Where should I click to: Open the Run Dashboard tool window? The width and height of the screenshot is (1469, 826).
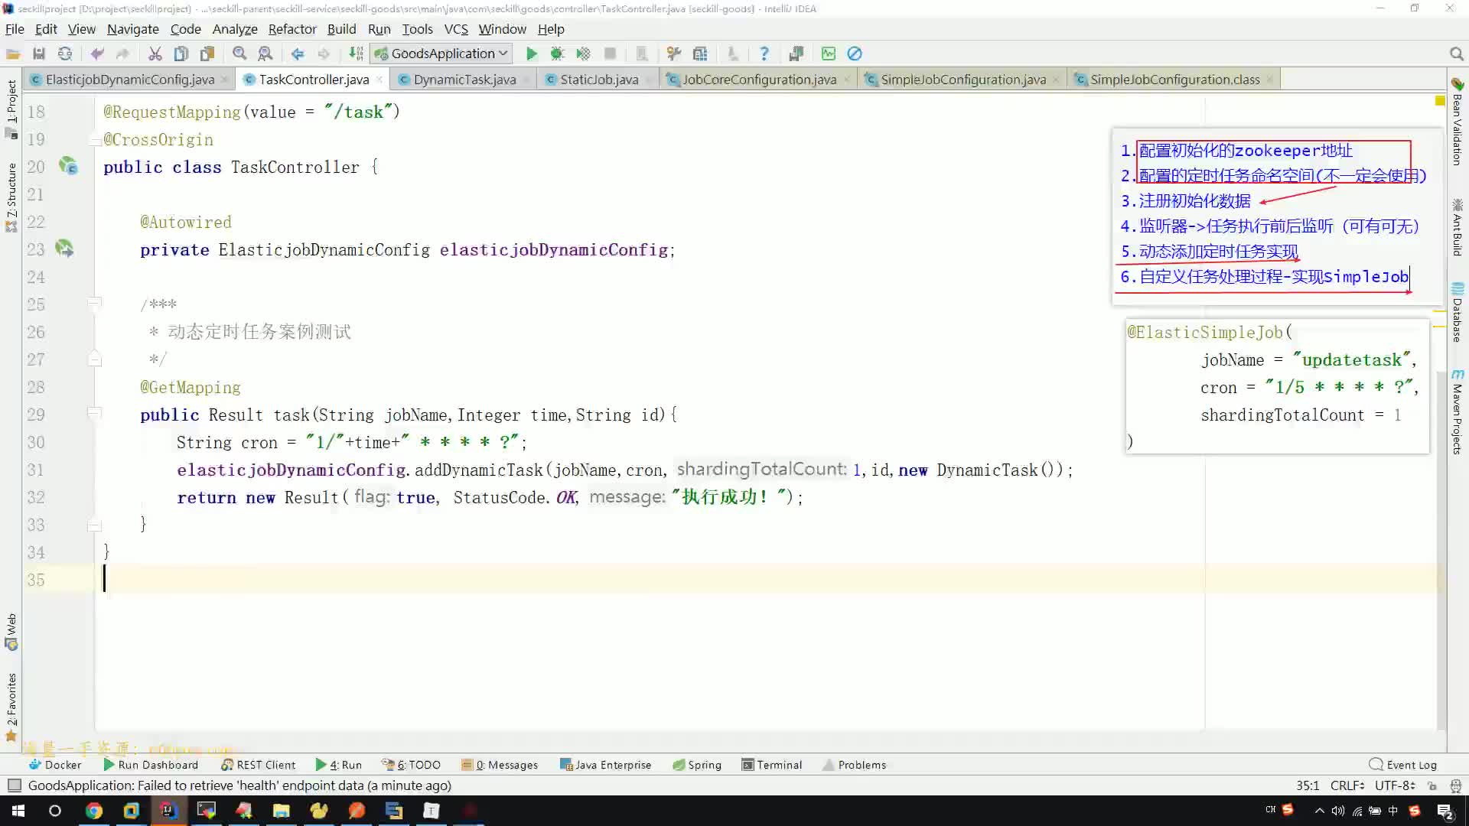click(x=151, y=765)
